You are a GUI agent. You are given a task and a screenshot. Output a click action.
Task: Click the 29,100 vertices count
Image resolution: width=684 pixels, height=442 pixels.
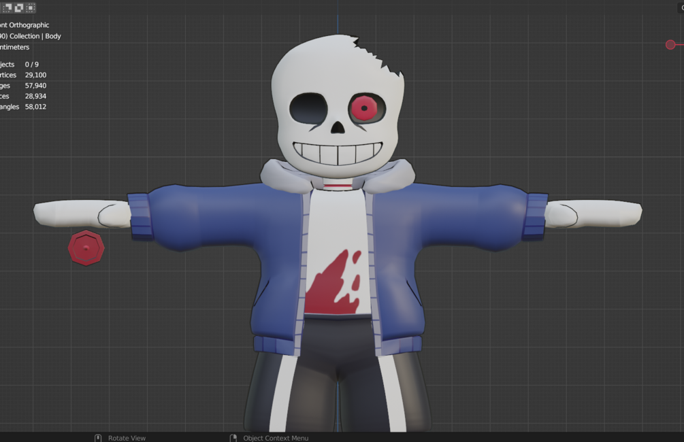click(35, 75)
